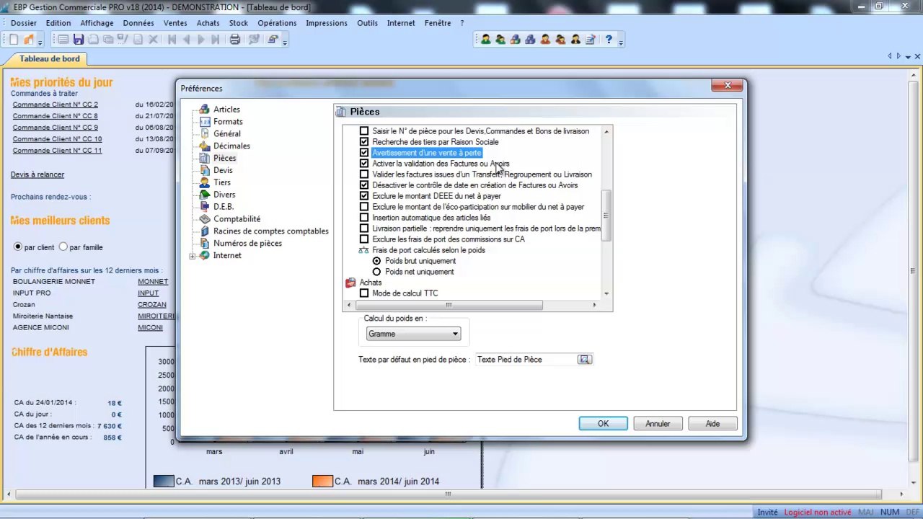
Task: Select 'par famille' radio button on dashboard
Action: coord(63,247)
